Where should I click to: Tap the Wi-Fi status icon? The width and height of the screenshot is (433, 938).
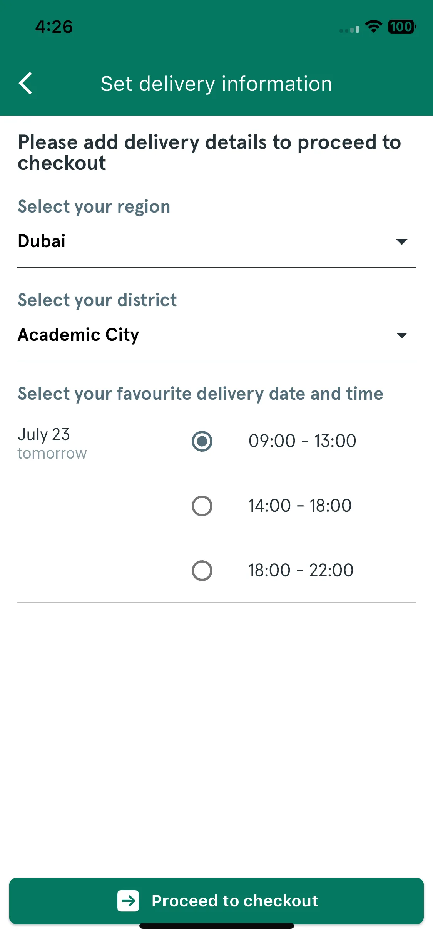tap(373, 27)
